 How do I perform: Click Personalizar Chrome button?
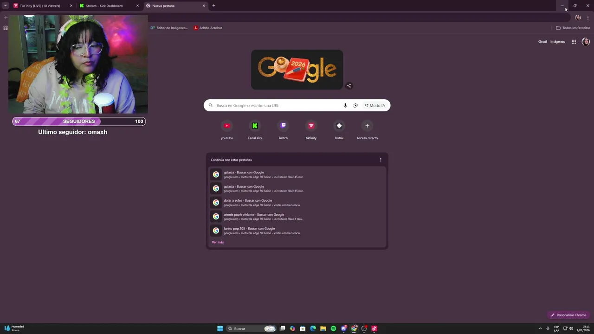pos(568,315)
